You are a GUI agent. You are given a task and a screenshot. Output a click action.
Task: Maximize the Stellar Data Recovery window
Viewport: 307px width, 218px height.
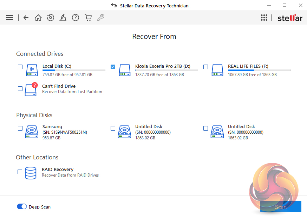coord(285,5)
